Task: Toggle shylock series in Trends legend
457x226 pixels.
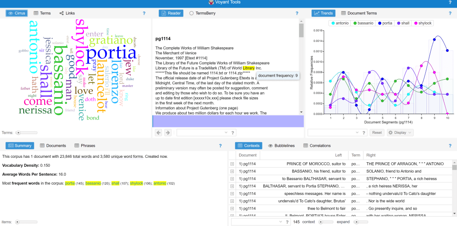Action: [423, 23]
